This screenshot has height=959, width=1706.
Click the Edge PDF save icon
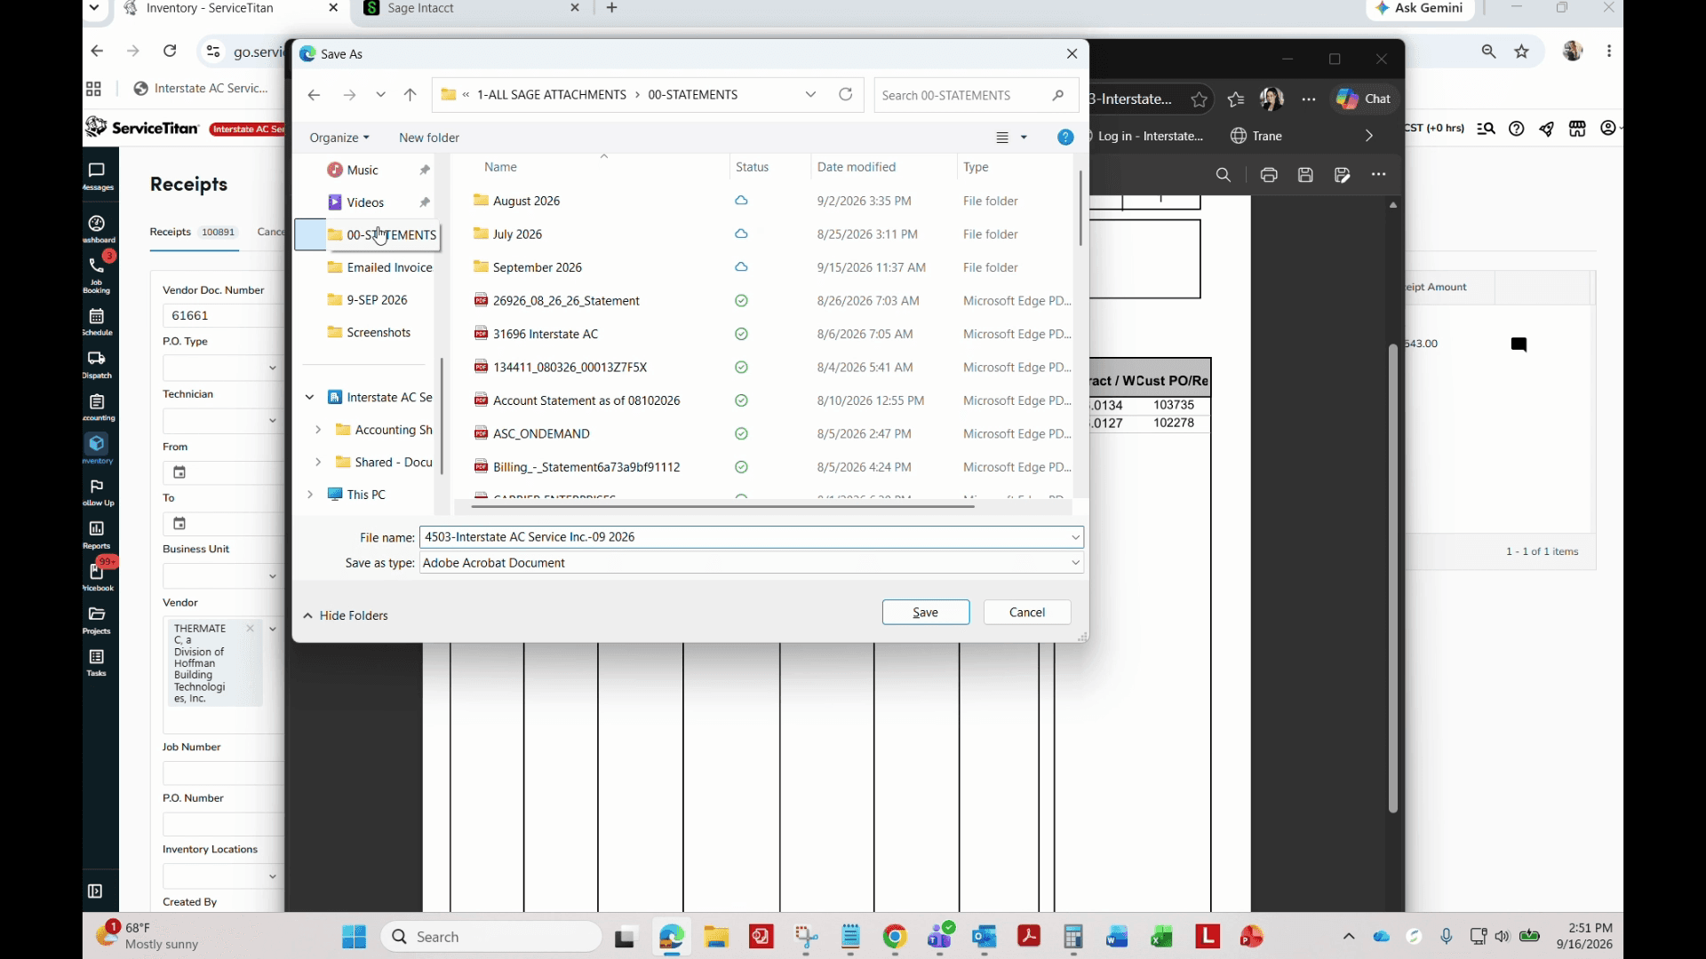1305,175
